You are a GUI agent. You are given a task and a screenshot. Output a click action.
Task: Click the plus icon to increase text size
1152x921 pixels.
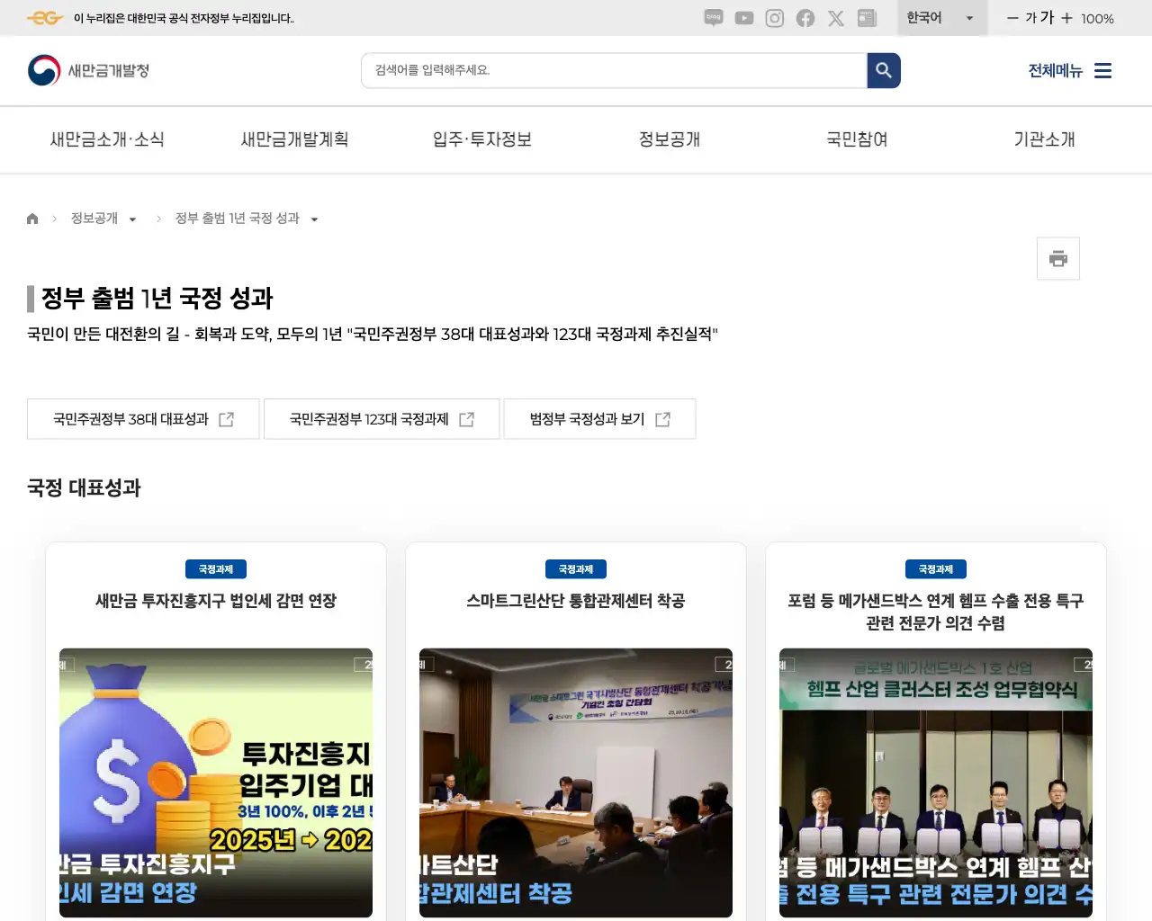(x=1066, y=18)
